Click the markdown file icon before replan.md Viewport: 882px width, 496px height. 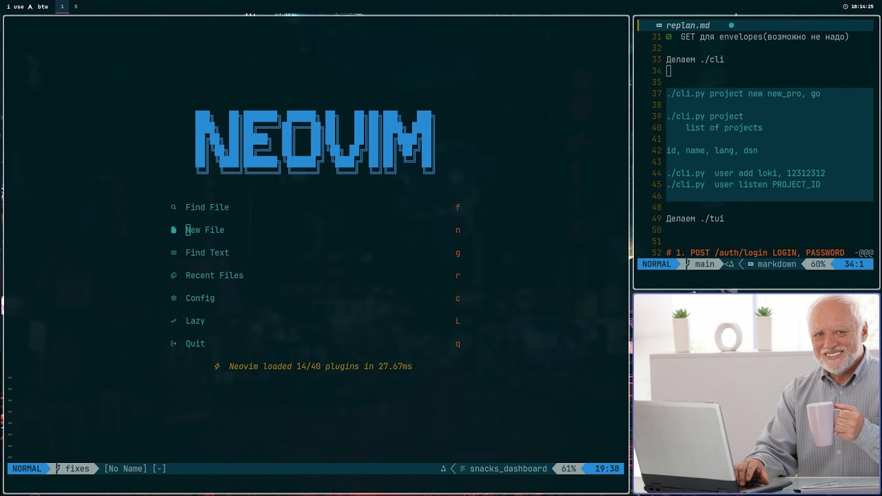(x=659, y=25)
